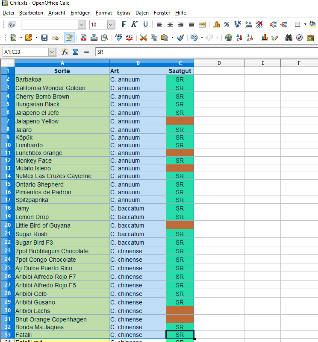Viewport: 318px width, 342px height.
Task: Export directly as PDF
Action: [x=83, y=38]
